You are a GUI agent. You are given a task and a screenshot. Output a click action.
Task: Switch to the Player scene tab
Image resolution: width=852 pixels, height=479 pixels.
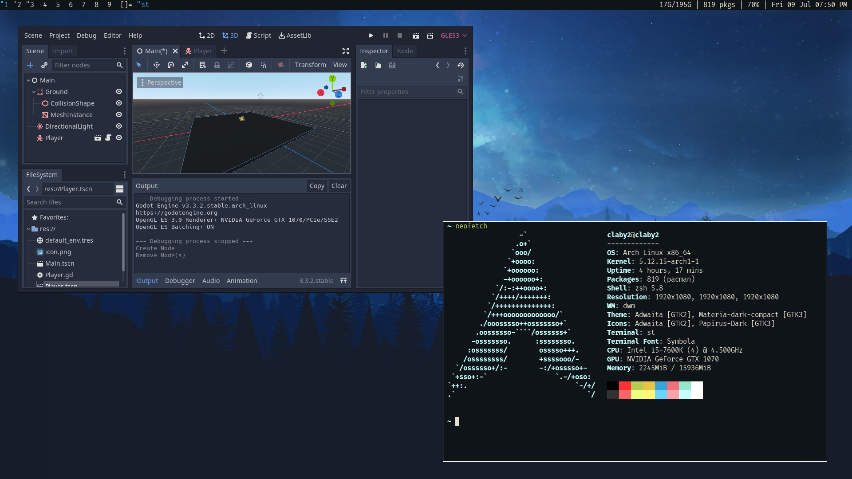pyautogui.click(x=198, y=51)
